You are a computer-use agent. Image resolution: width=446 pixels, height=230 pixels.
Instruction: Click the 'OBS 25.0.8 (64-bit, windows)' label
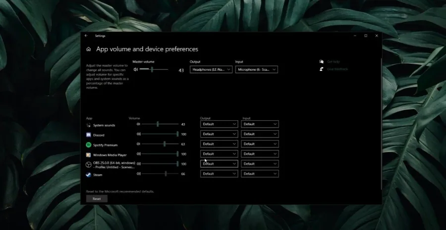click(x=114, y=163)
